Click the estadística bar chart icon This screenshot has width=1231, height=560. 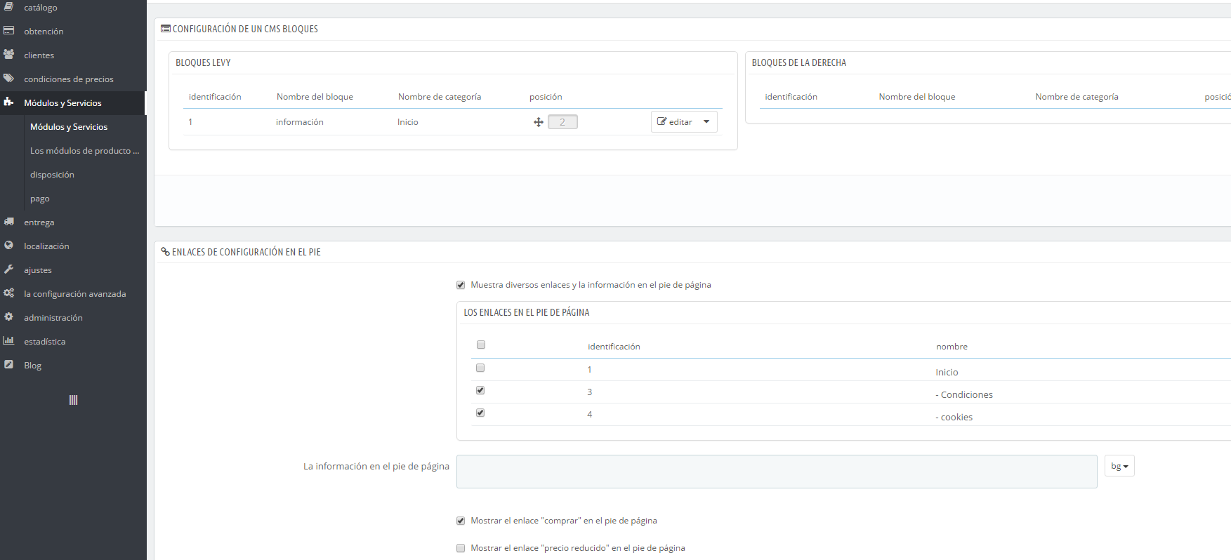(9, 341)
